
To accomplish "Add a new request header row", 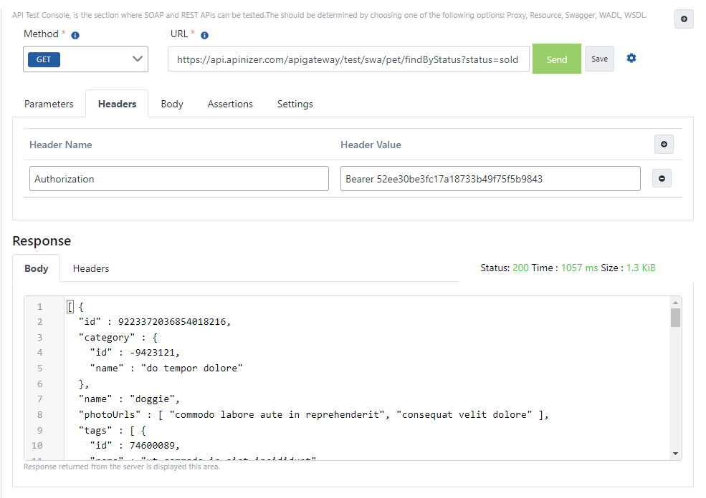I will 664,144.
